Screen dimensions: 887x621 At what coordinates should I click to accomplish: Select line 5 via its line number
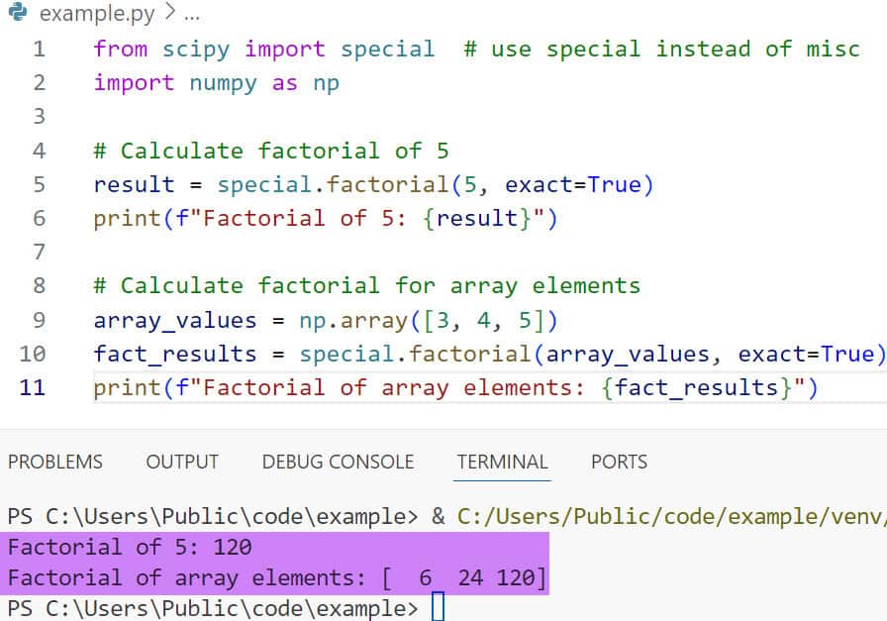pos(39,184)
